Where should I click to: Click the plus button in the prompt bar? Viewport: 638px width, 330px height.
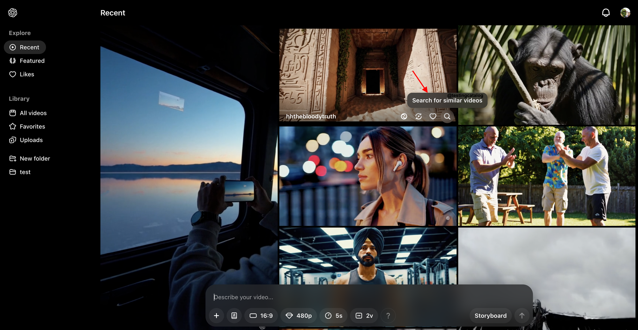point(216,316)
